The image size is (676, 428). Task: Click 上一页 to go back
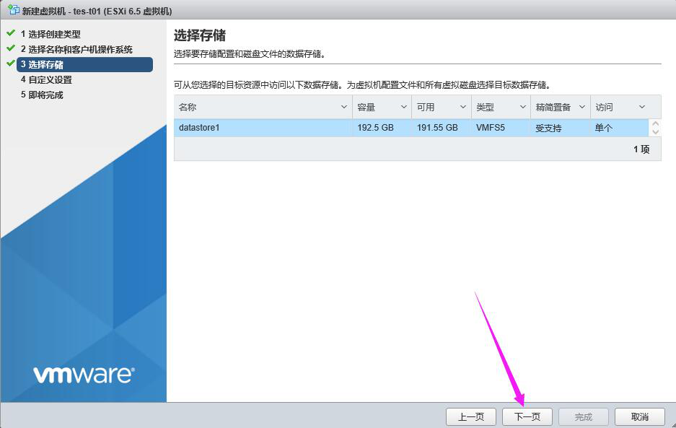point(471,416)
